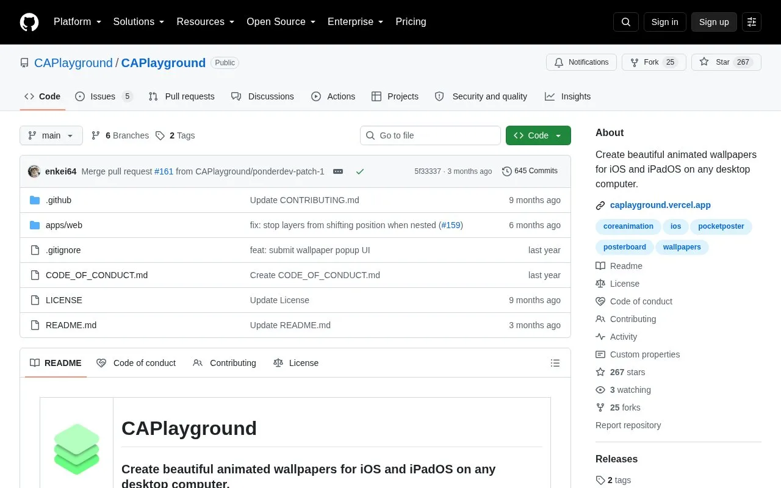The image size is (781, 488).
Task: Open pull request #161 link
Action: (164, 171)
